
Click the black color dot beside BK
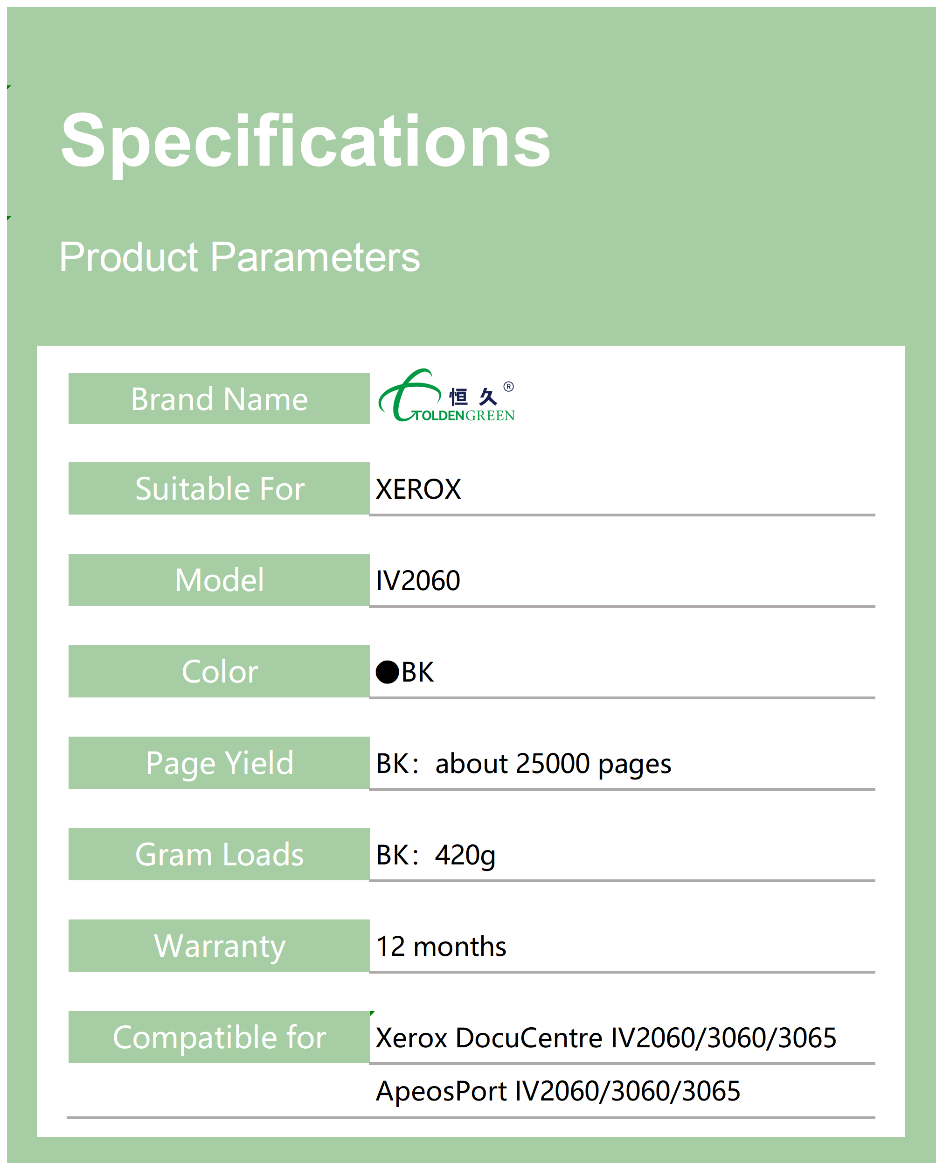[x=387, y=672]
